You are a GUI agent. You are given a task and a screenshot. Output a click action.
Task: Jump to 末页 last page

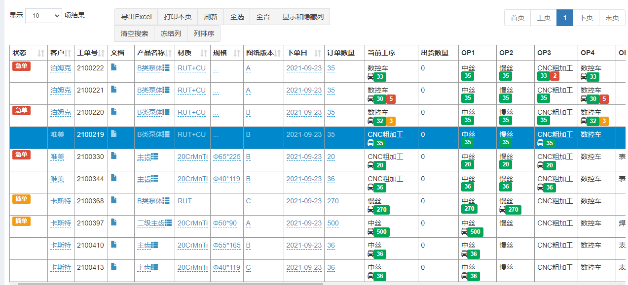coord(612,18)
